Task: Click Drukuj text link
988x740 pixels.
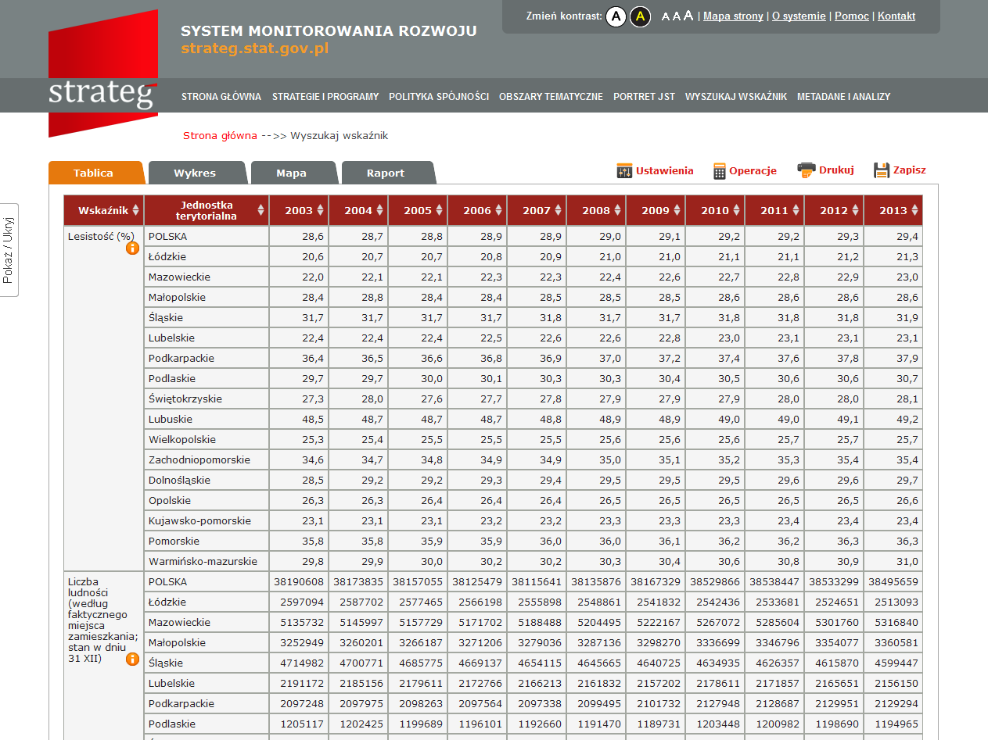Action: (x=836, y=170)
